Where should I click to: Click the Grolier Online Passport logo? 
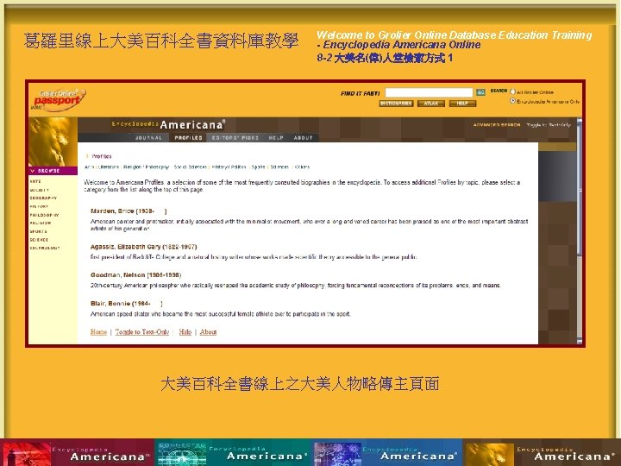tap(59, 100)
